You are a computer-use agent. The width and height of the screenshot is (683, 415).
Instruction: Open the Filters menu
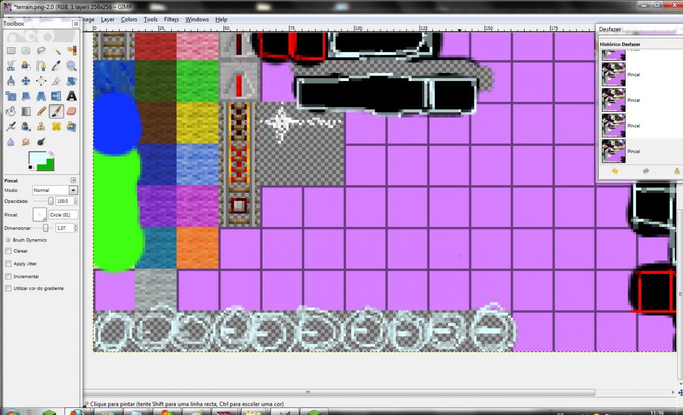[x=171, y=19]
